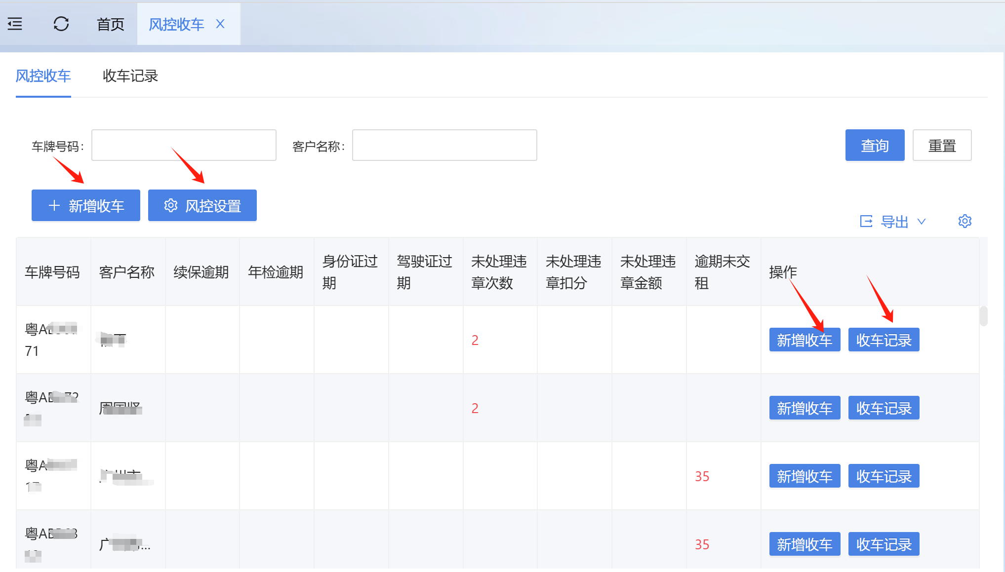Screen dimensions: 1005x572
Task: Collapse the sidebar menu icon
Action: [15, 24]
